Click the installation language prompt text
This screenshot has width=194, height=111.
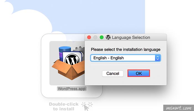tap(126, 49)
